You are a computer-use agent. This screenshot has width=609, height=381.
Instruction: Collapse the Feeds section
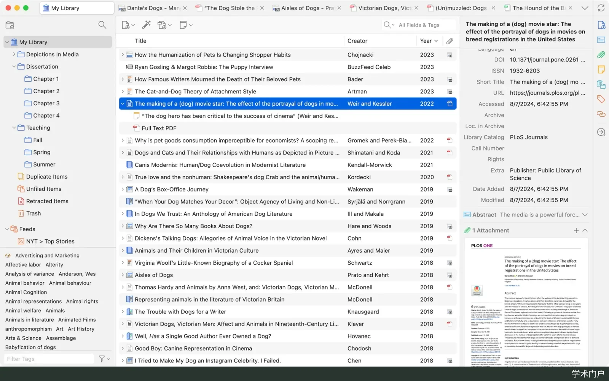pos(7,229)
